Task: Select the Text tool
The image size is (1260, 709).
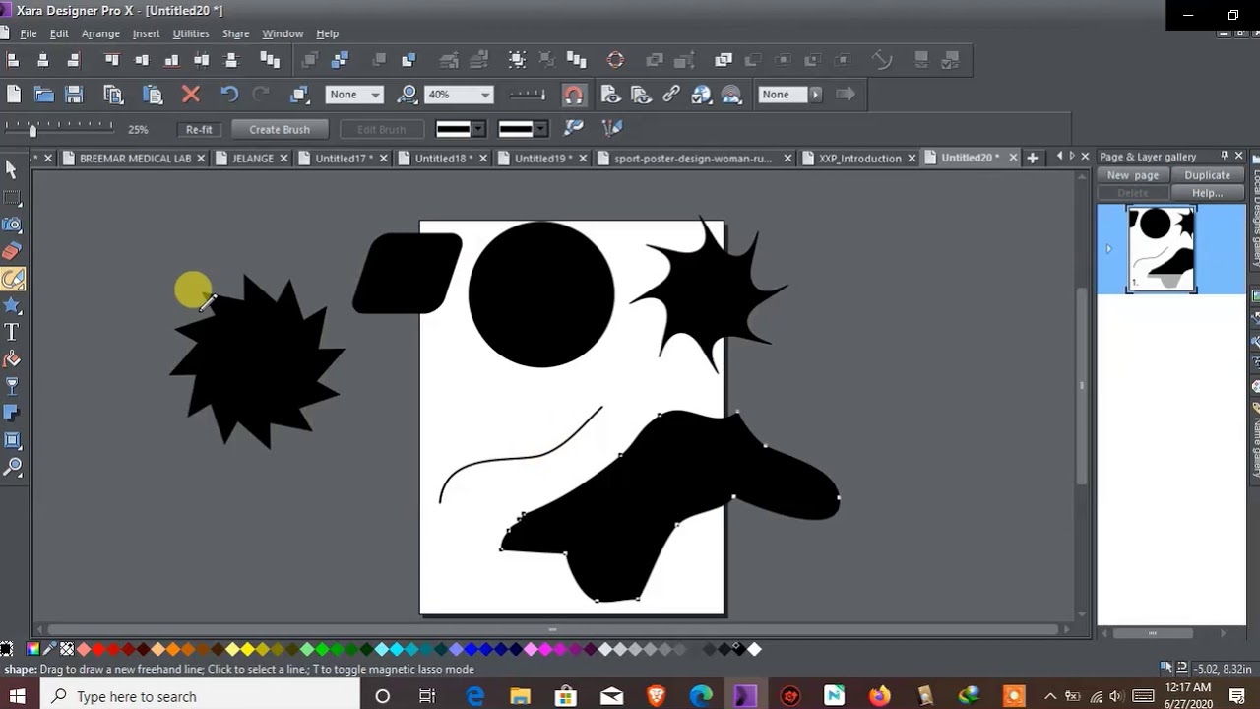Action: tap(12, 333)
